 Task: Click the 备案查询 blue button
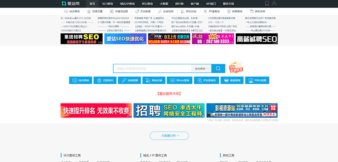[x=232, y=80]
